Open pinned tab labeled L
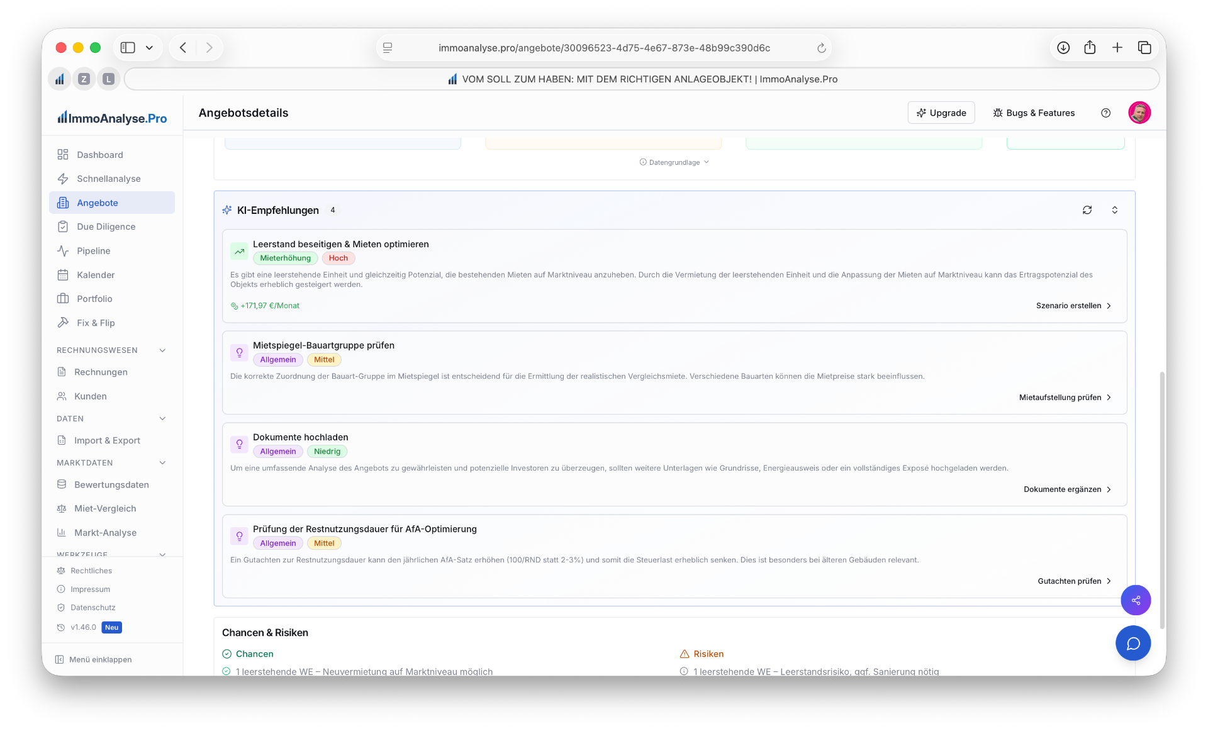This screenshot has width=1208, height=731. (x=108, y=79)
